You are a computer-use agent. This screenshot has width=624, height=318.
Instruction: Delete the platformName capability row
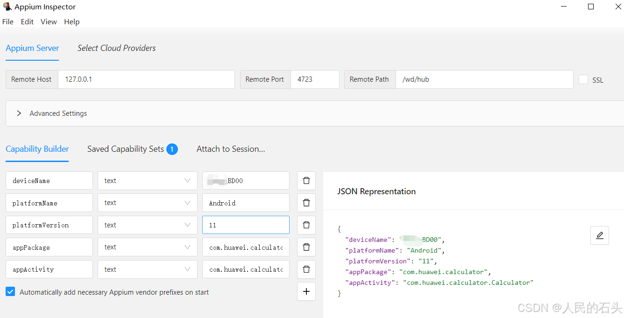click(306, 203)
